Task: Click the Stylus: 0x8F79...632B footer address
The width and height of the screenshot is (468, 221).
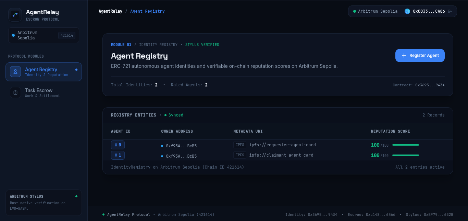Action: [429, 214]
